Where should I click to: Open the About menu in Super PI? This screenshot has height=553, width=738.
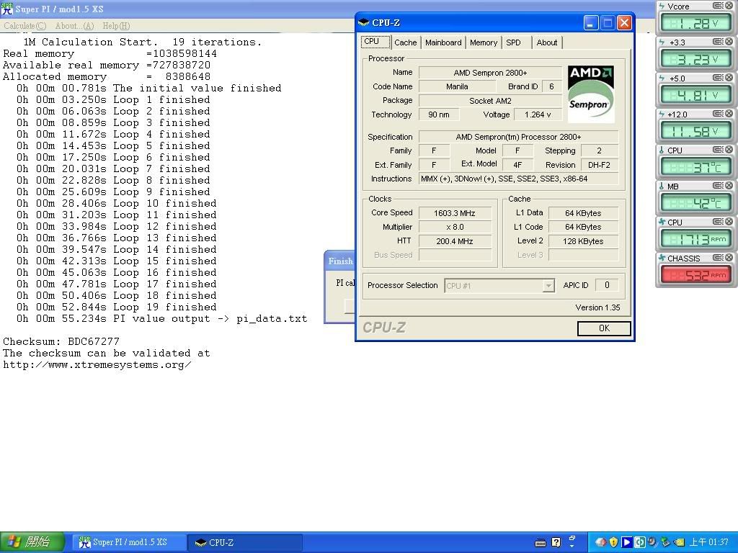[x=74, y=26]
